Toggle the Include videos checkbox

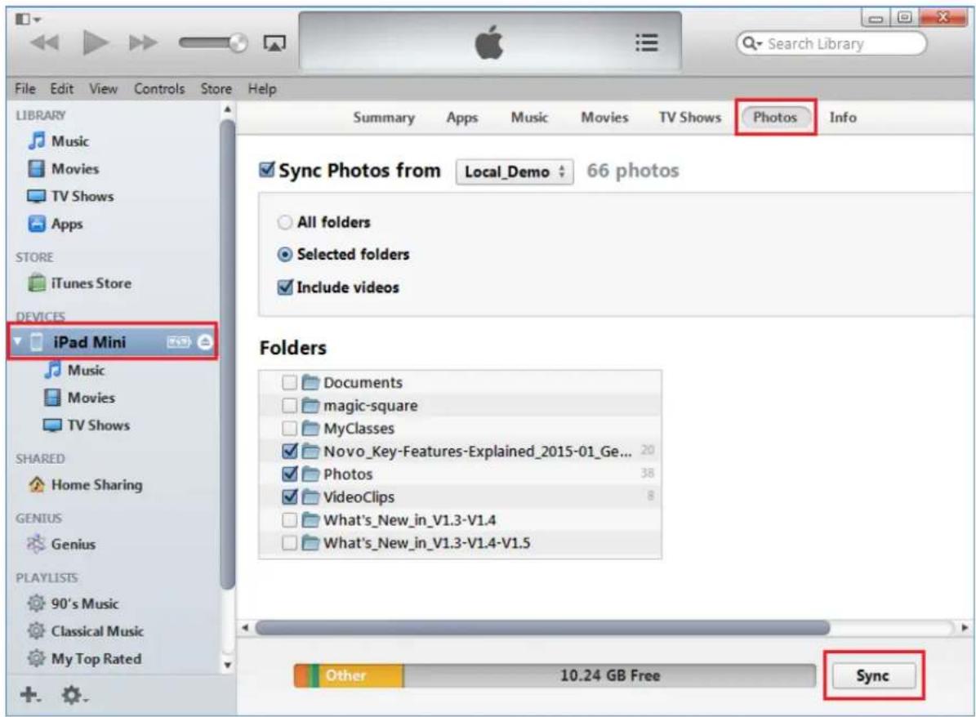(x=285, y=287)
